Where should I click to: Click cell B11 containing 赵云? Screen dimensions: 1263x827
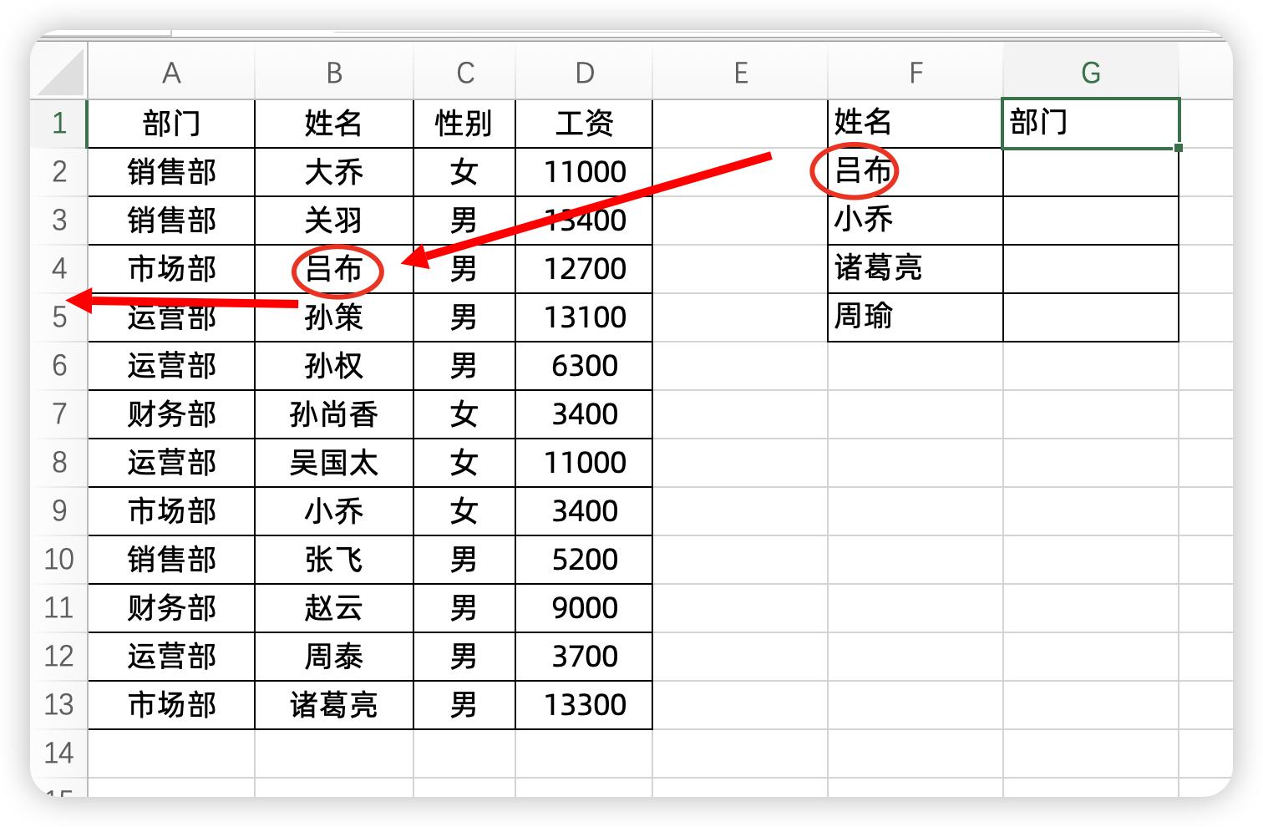pyautogui.click(x=334, y=608)
